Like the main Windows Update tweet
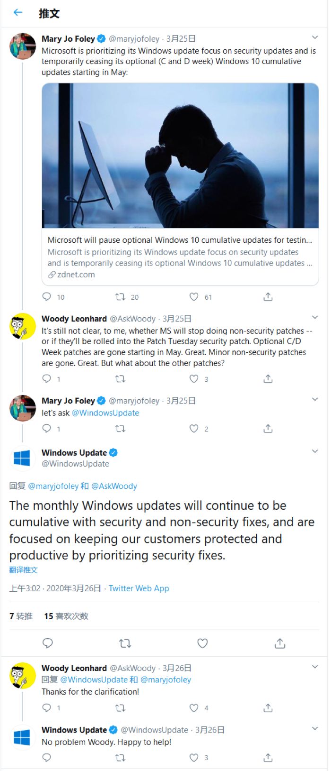This screenshot has height=771, width=331. [202, 643]
